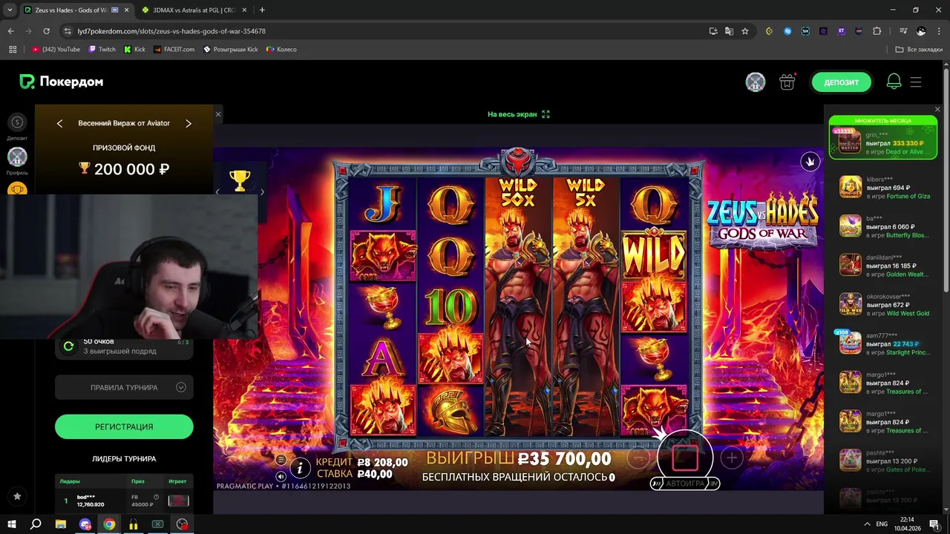Open the user avatar profile in header

[756, 82]
